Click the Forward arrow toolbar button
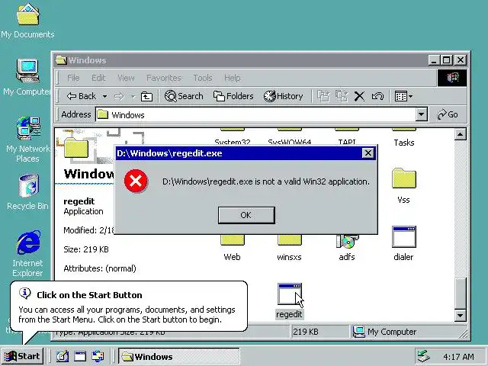 tap(119, 97)
